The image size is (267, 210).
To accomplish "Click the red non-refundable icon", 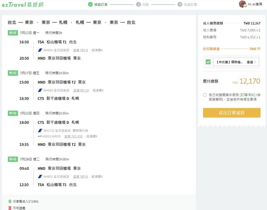I will (x=10, y=207).
